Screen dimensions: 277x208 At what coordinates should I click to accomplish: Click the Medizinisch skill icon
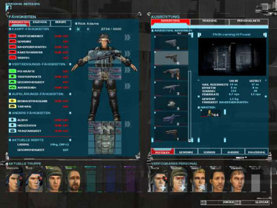(x=12, y=125)
